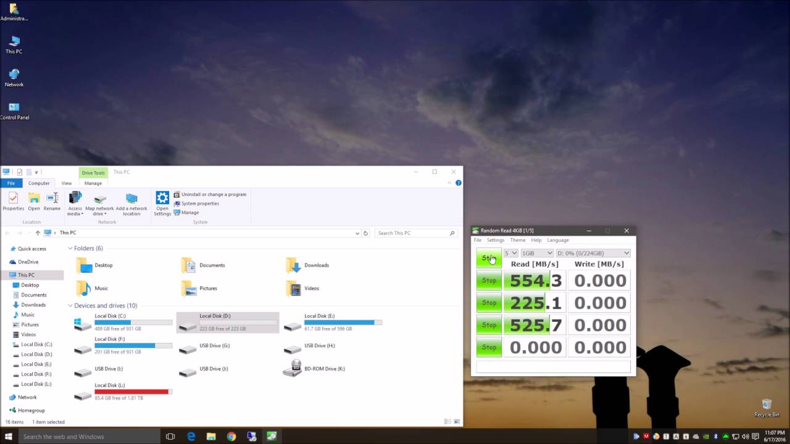
Task: Open Access media dropdown
Action: 75,203
